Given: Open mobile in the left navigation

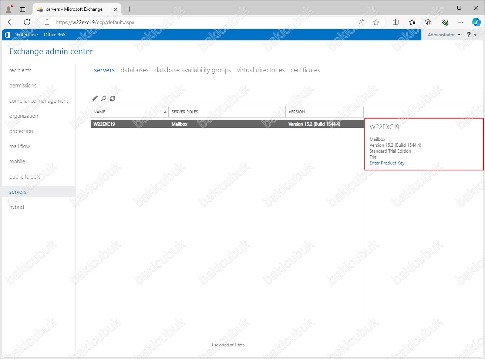Looking at the screenshot, I should (x=17, y=162).
